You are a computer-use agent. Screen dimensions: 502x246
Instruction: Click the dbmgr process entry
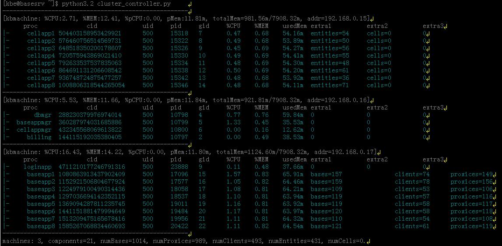[42, 115]
